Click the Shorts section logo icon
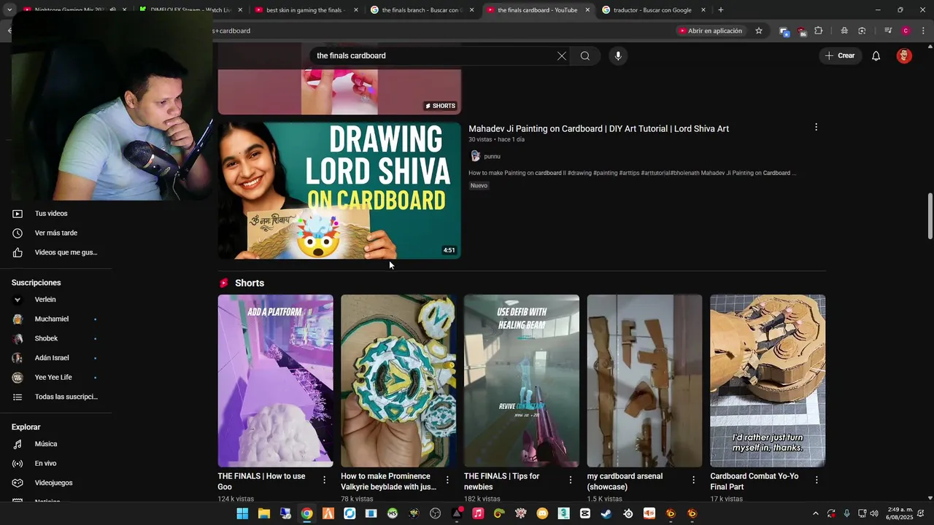This screenshot has width=934, height=525. pyautogui.click(x=224, y=283)
